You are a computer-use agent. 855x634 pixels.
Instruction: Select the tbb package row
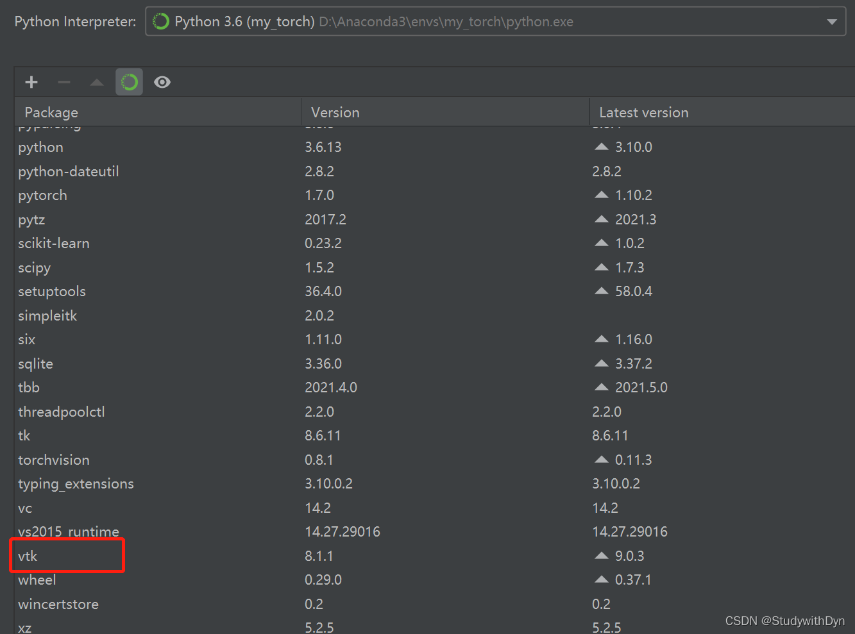click(x=435, y=388)
